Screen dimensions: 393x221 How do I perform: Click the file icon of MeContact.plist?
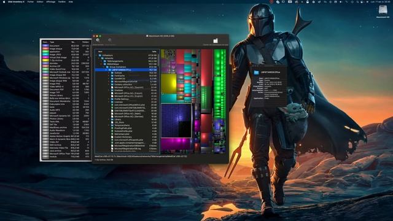click(112, 134)
